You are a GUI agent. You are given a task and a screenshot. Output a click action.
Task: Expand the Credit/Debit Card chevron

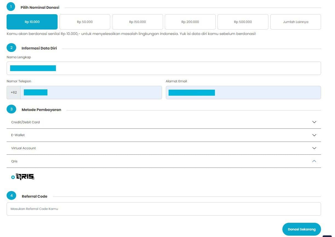[314, 122]
